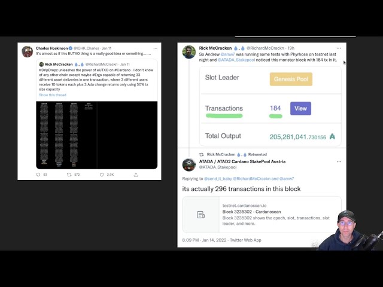
Task: Retweet Charles Hoskinson's tweet (572)
Action: 69,175
